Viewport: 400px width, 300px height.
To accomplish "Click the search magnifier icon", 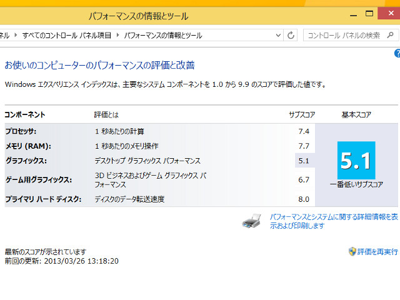I will point(390,35).
